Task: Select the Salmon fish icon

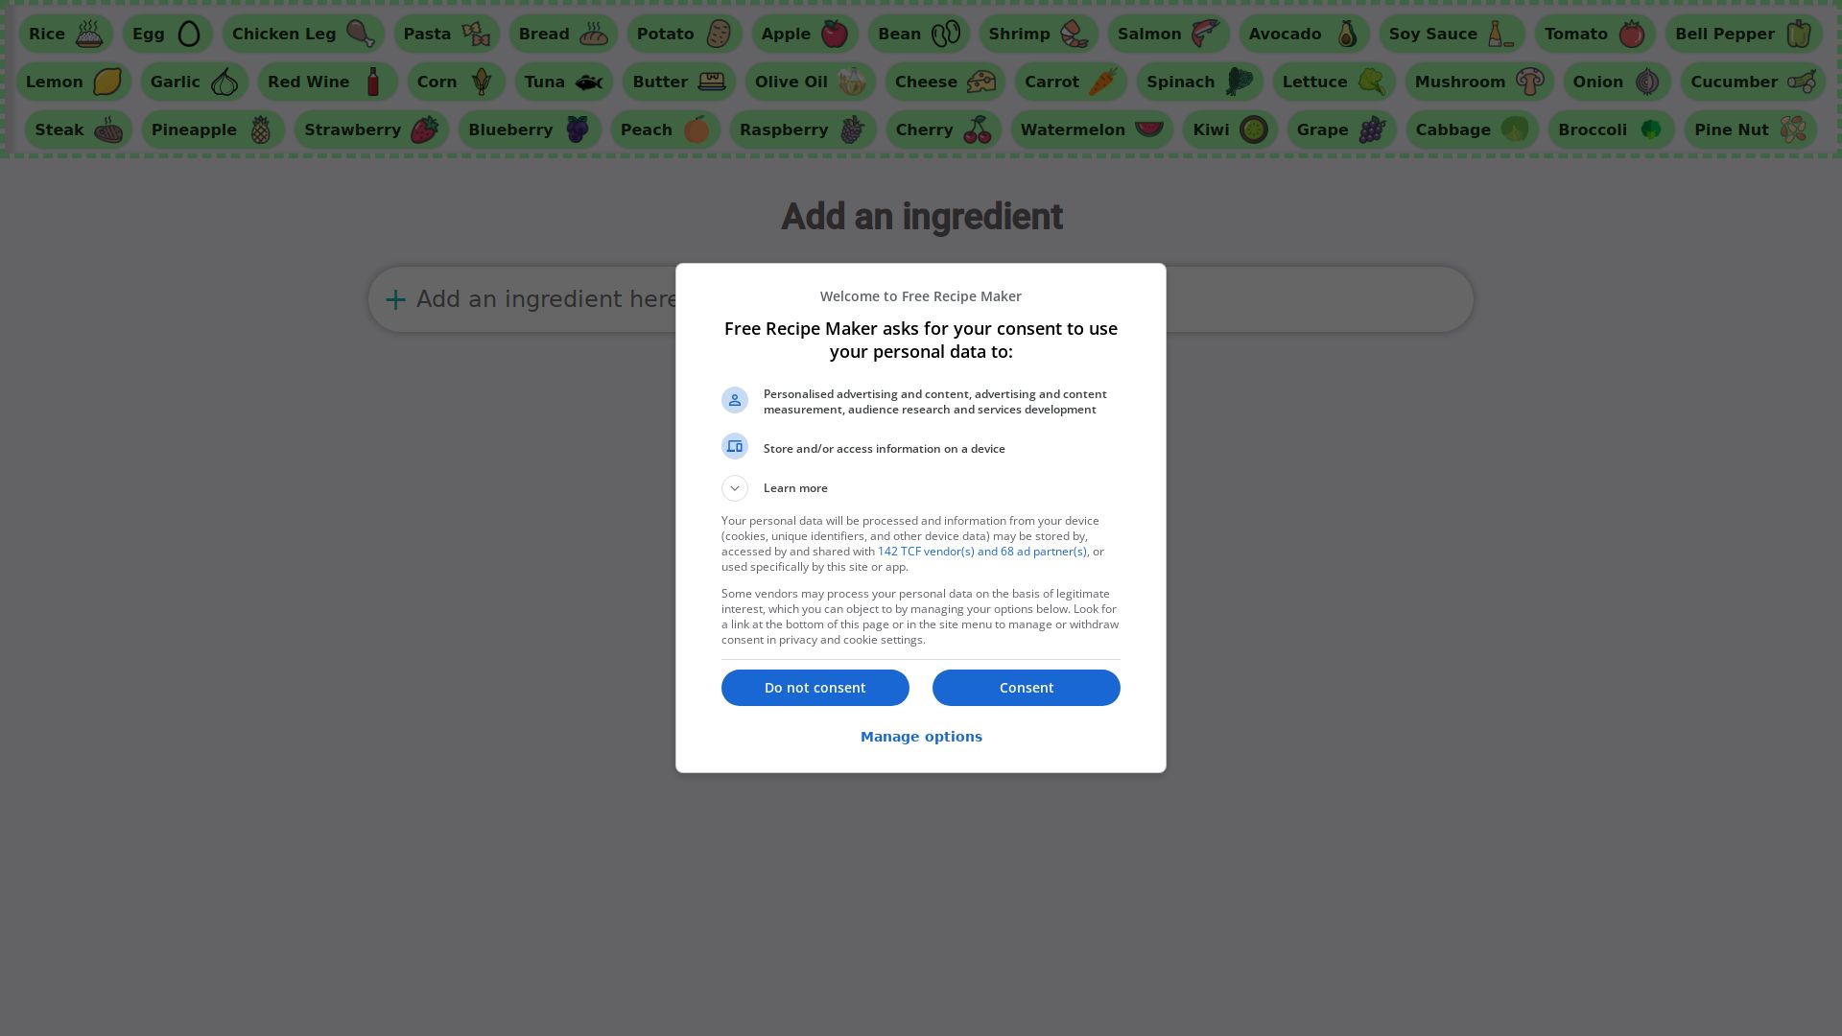Action: click(x=1205, y=34)
